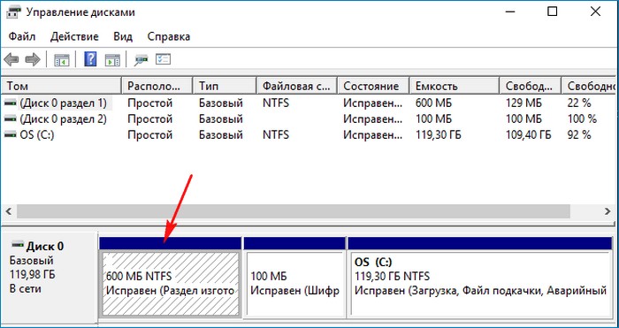619x328 pixels.
Task: Click NTFS cell in OS (C:) row
Action: click(x=276, y=135)
